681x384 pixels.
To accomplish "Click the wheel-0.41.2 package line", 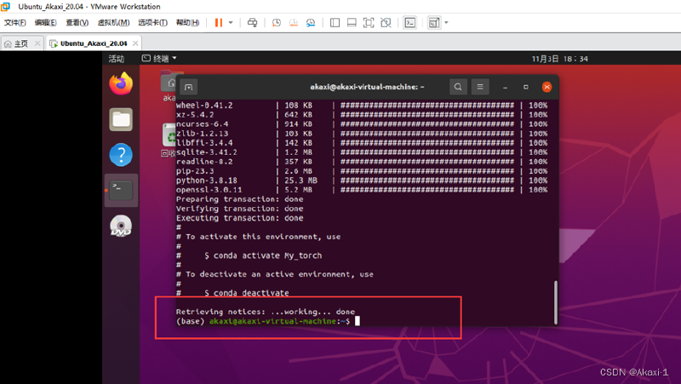I will tap(361, 105).
